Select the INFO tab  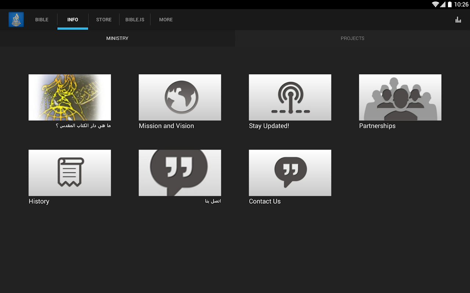coord(73,20)
